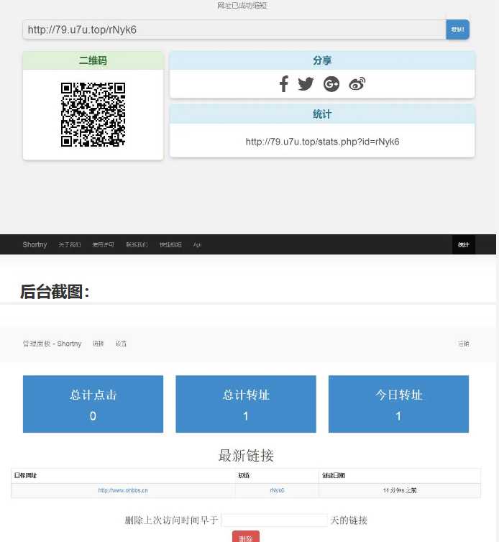Click the Google Plus share icon

(x=331, y=84)
